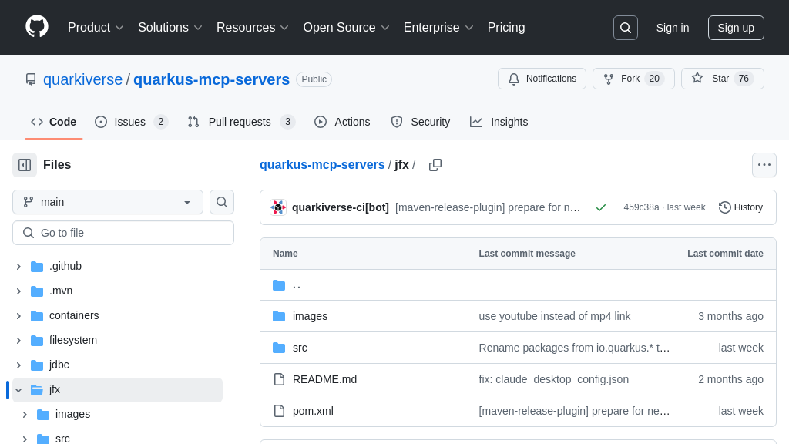Viewport: 789px width, 444px height.
Task: Switch to the Insights tab
Action: click(499, 122)
